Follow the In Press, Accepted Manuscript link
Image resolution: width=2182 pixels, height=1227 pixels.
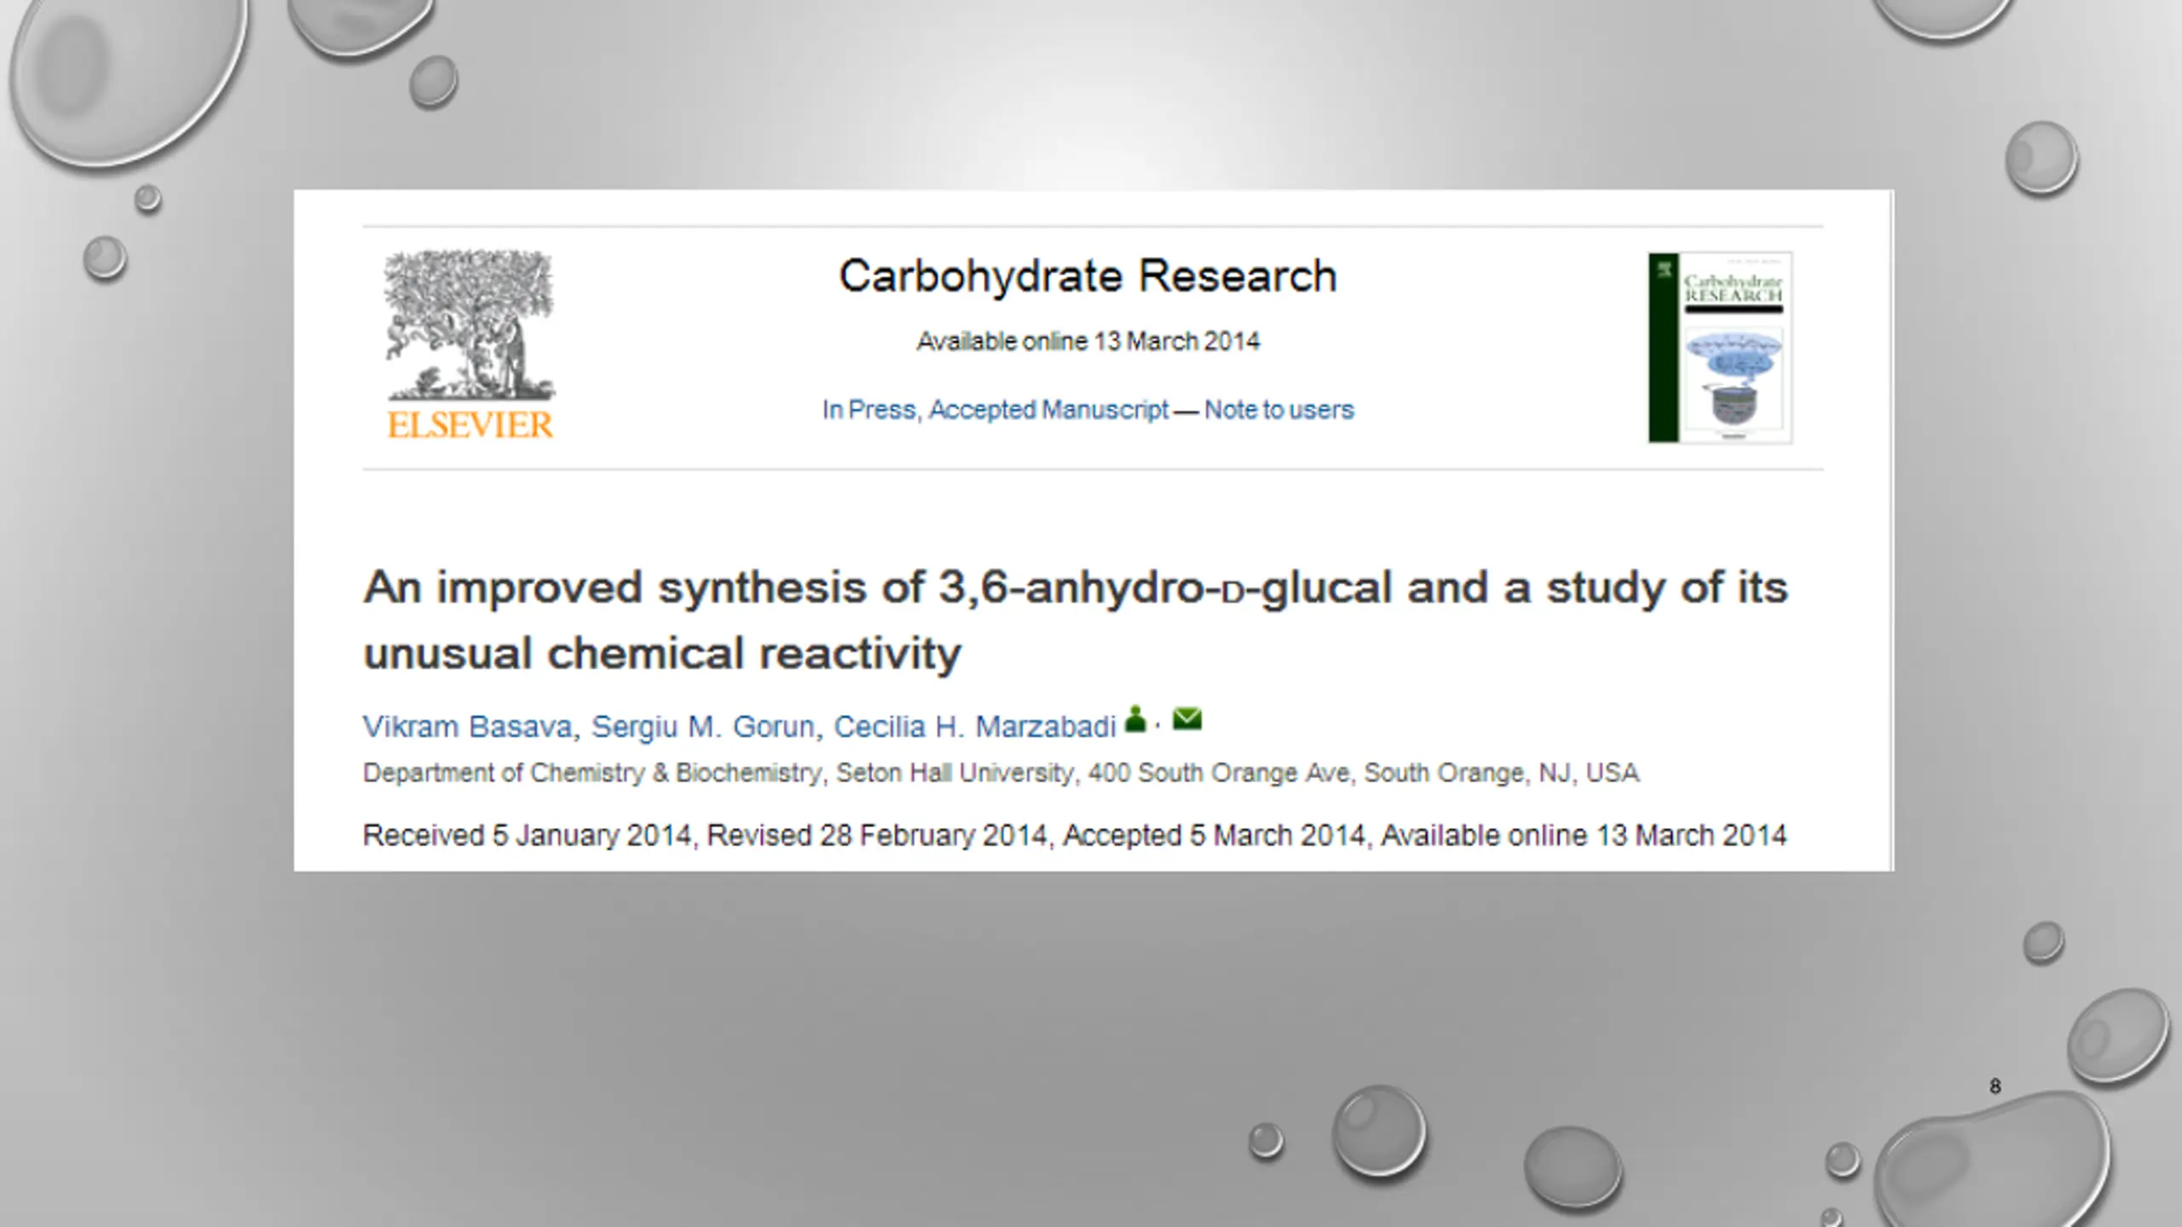click(x=995, y=410)
